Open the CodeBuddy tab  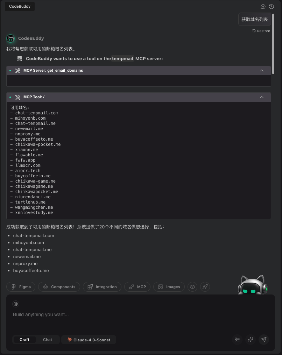pyautogui.click(x=20, y=6)
